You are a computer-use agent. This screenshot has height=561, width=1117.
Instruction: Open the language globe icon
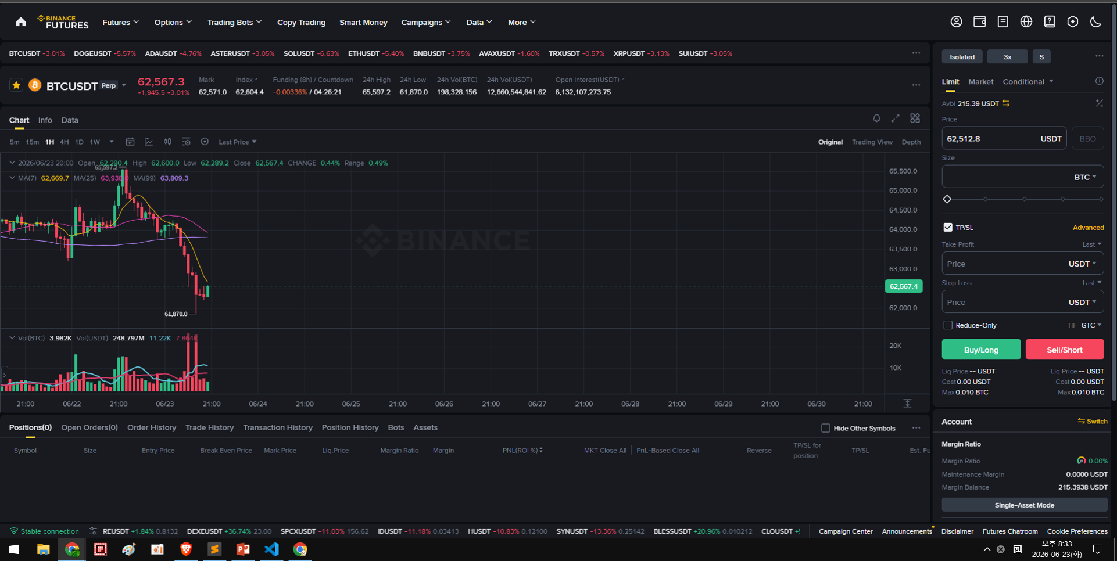coord(1026,22)
